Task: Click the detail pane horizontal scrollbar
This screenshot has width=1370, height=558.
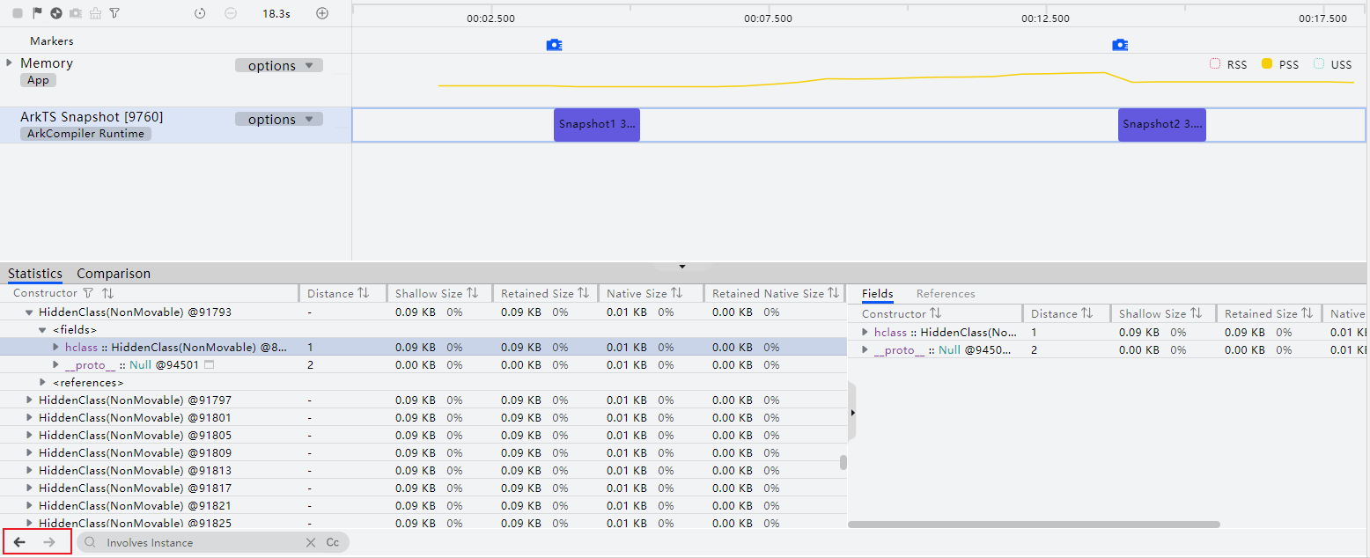Action: [x=1034, y=525]
